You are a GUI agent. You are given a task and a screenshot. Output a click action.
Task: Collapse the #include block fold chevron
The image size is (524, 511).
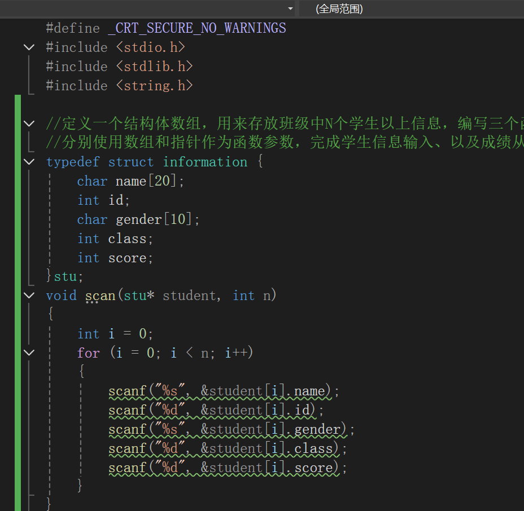(29, 47)
